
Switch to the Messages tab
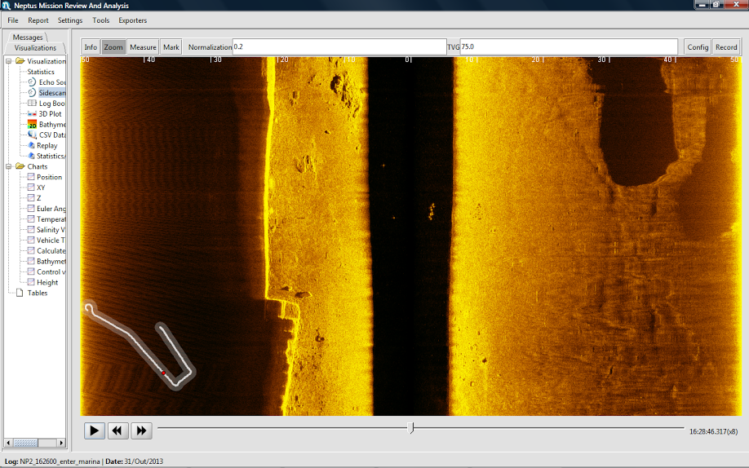28,38
